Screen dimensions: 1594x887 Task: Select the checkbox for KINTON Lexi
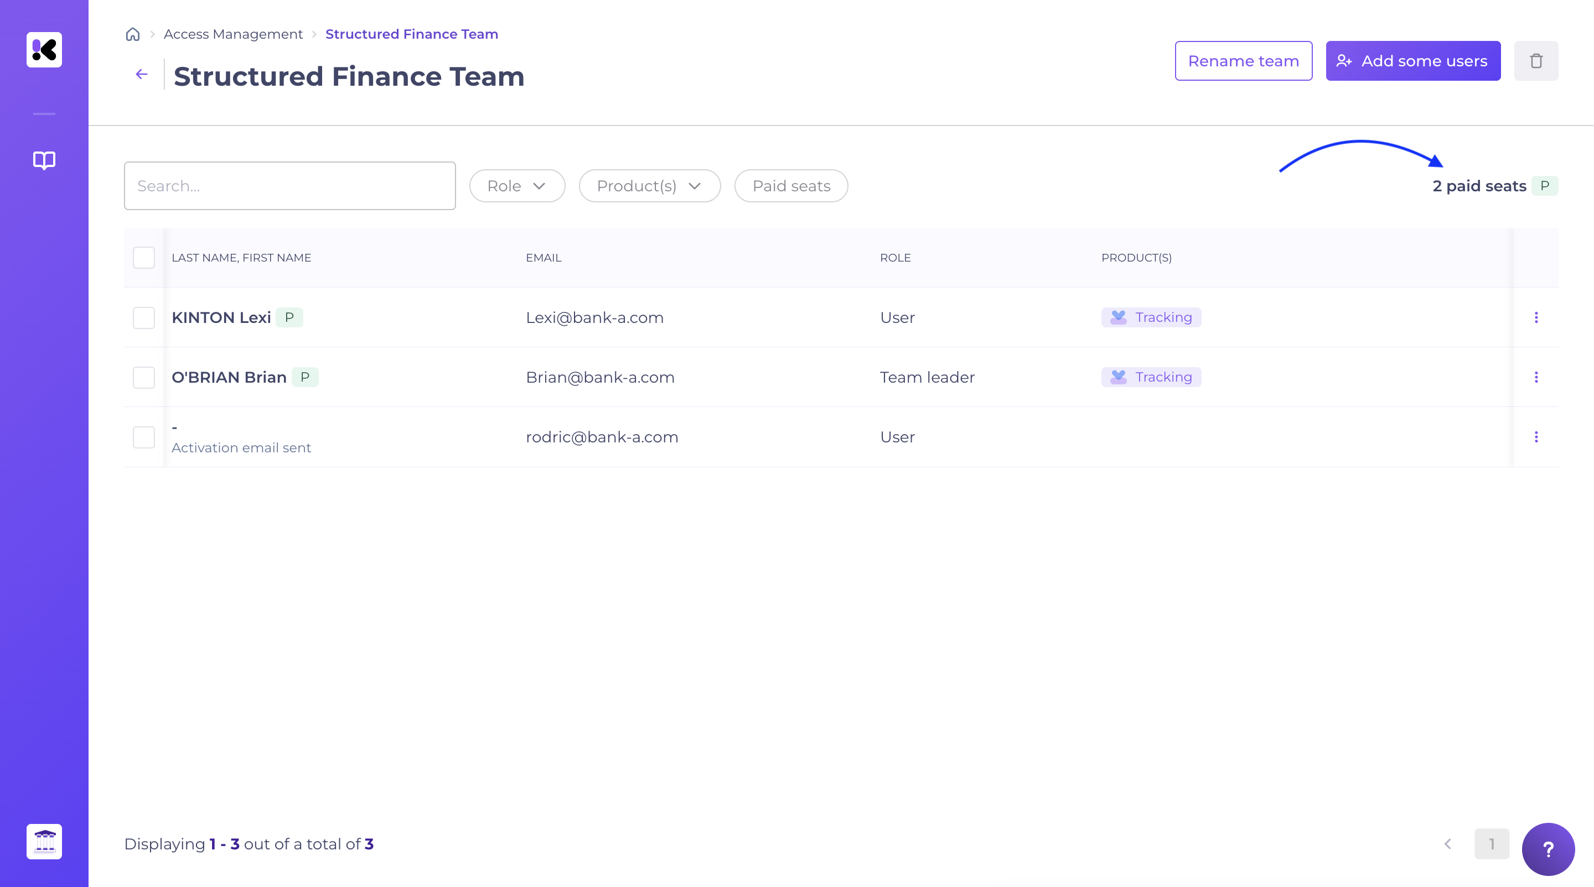pyautogui.click(x=143, y=318)
